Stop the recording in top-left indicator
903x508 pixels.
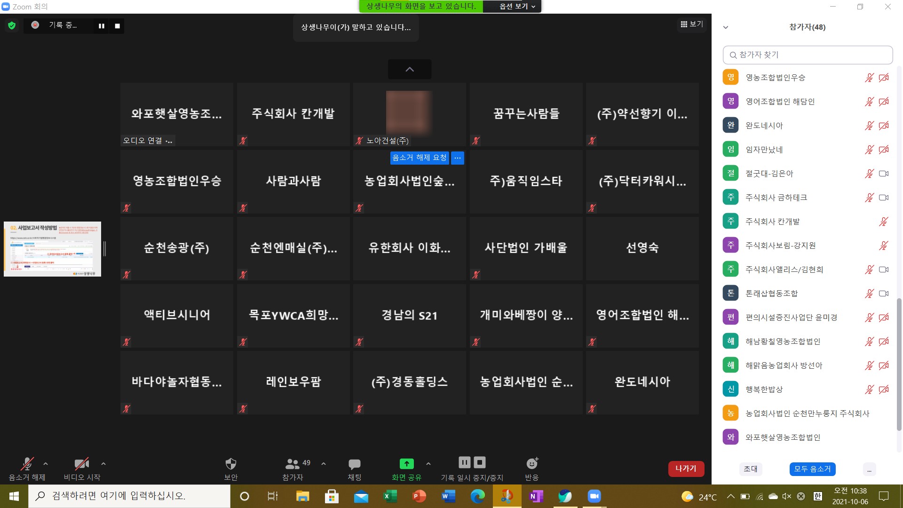click(x=117, y=26)
